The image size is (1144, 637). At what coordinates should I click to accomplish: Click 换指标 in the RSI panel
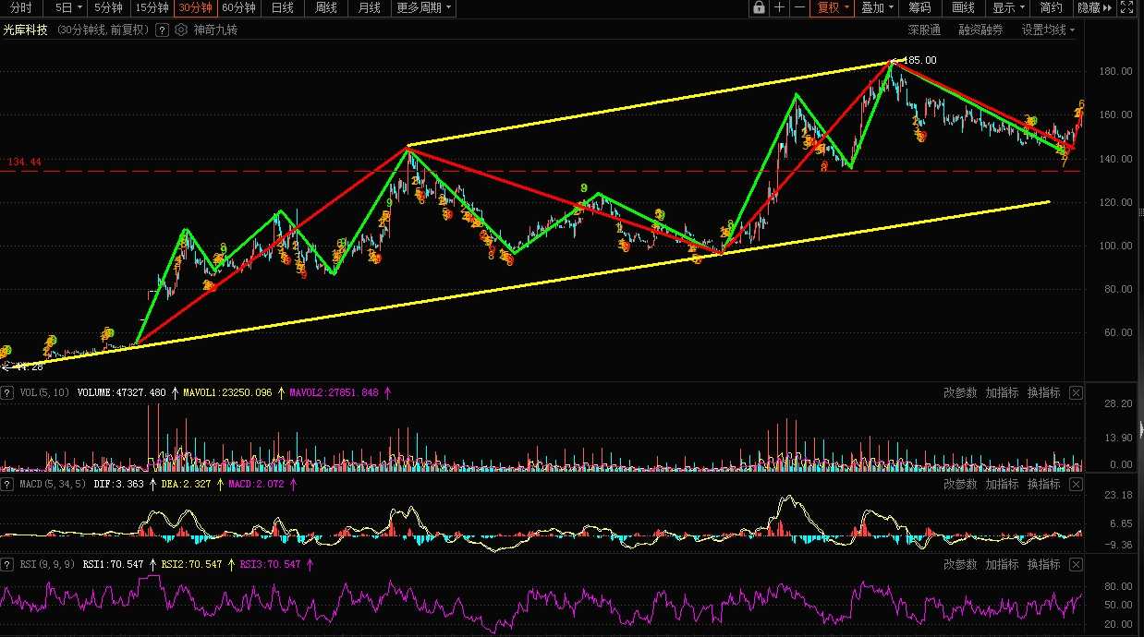coord(1043,564)
